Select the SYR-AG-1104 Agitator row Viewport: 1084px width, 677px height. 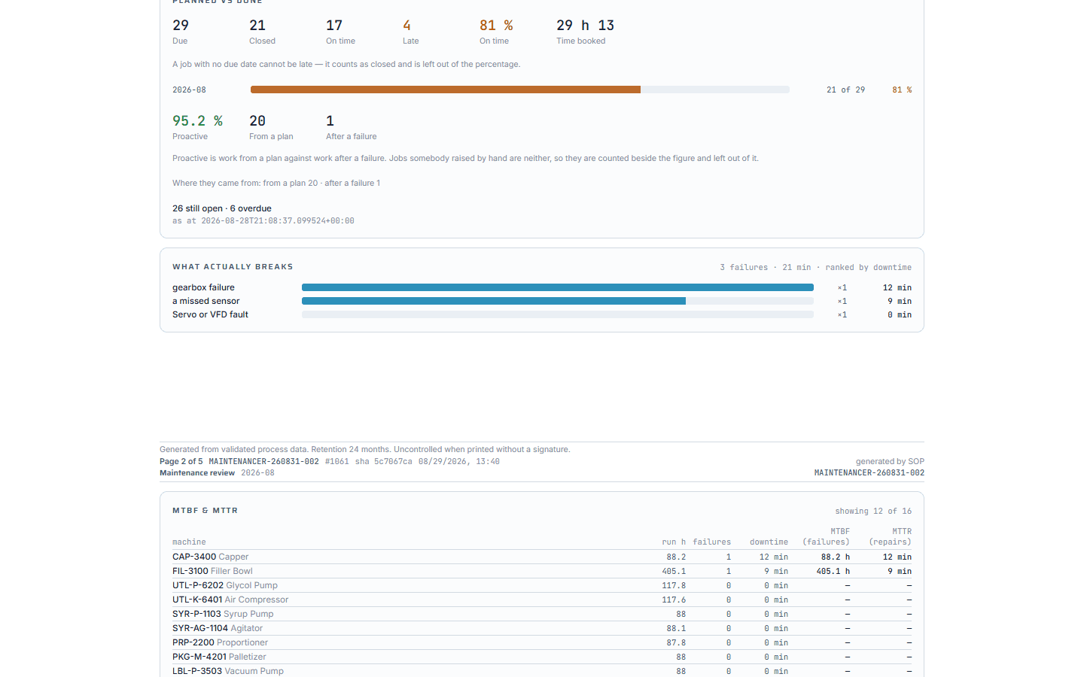click(542, 628)
